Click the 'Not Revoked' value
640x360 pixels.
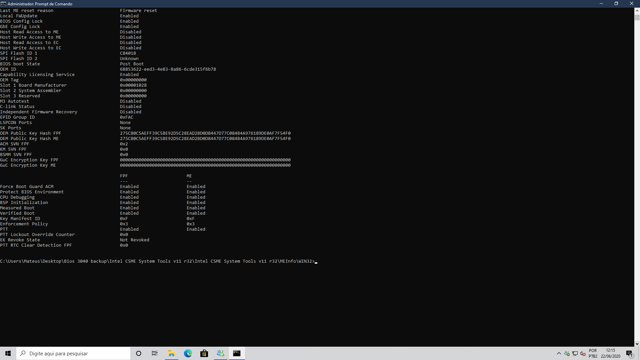pos(135,240)
